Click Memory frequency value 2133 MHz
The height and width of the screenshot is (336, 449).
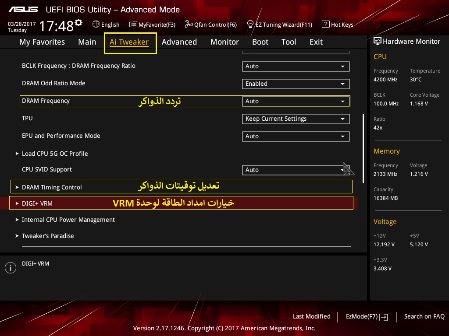385,174
